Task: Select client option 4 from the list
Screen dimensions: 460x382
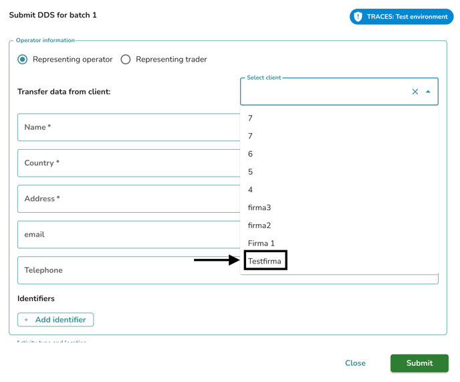Action: (251, 190)
